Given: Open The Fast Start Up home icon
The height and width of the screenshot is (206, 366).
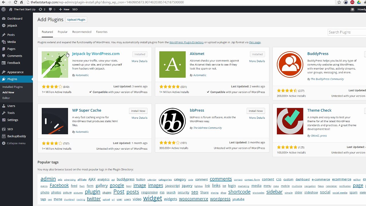Looking at the screenshot, I should (11, 9).
